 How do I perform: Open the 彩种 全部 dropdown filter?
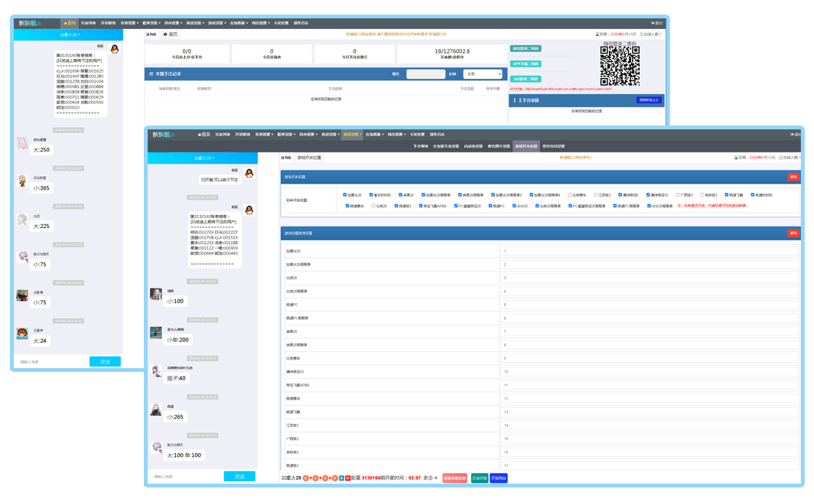coord(483,74)
